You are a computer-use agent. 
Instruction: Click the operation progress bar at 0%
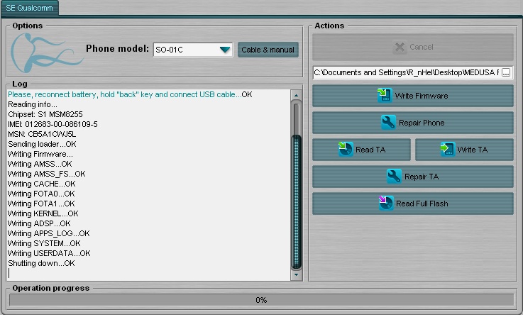pyautogui.click(x=261, y=300)
